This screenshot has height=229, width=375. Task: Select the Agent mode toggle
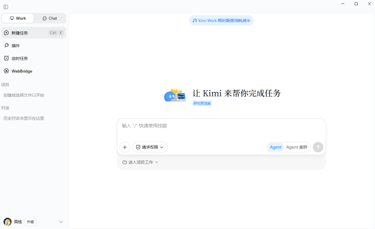275,147
